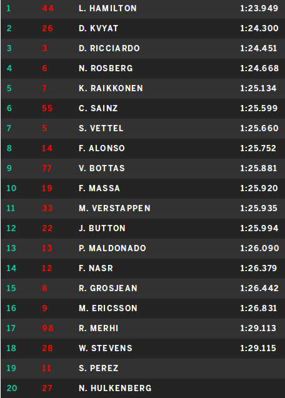This screenshot has height=398, width=285.
Task: Click S. Vettel's name
Action: tap(101, 128)
